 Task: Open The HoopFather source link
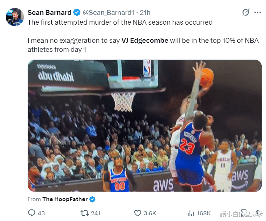(65, 199)
